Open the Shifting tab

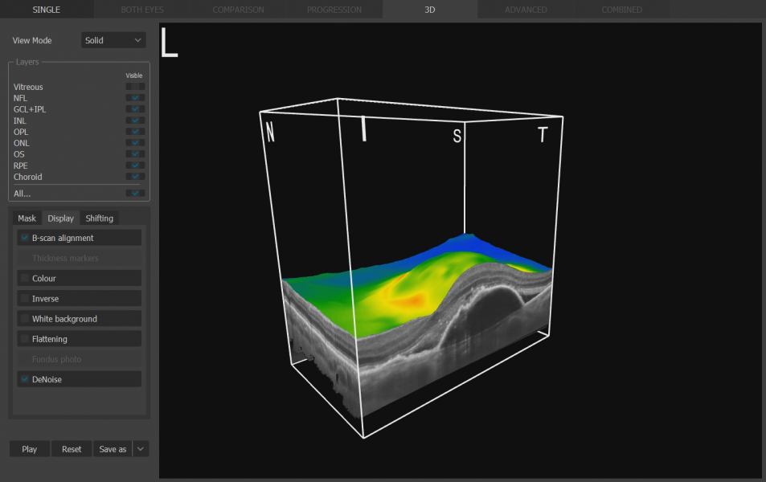[x=100, y=219]
